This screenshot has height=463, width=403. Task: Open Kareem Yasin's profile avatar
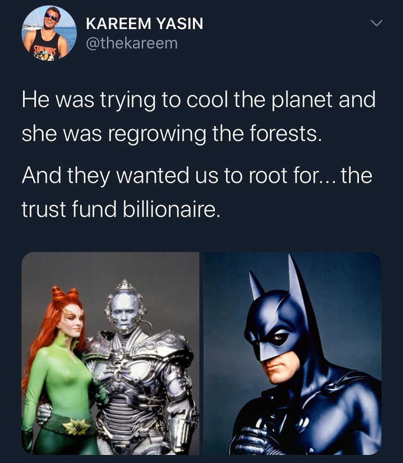coord(49,32)
